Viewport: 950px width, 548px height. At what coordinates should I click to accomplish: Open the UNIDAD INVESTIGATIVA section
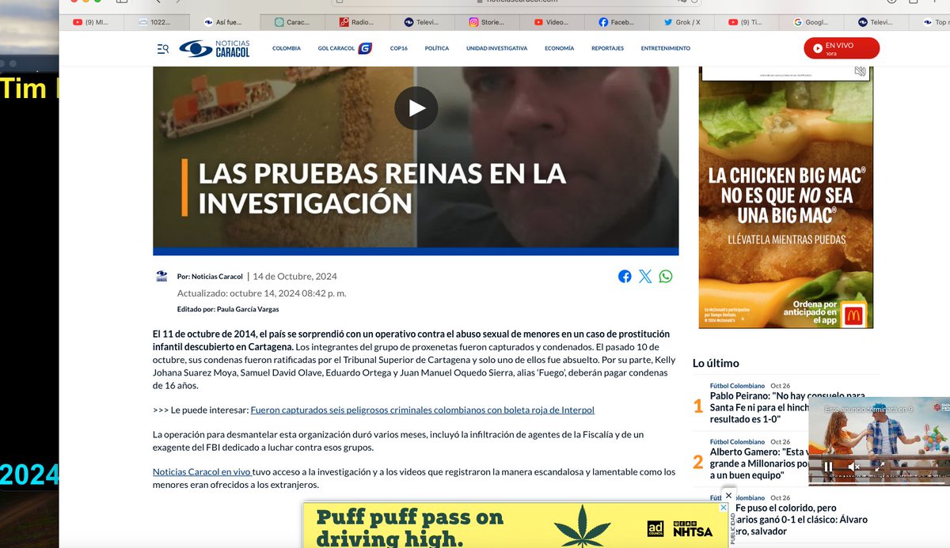pos(496,48)
